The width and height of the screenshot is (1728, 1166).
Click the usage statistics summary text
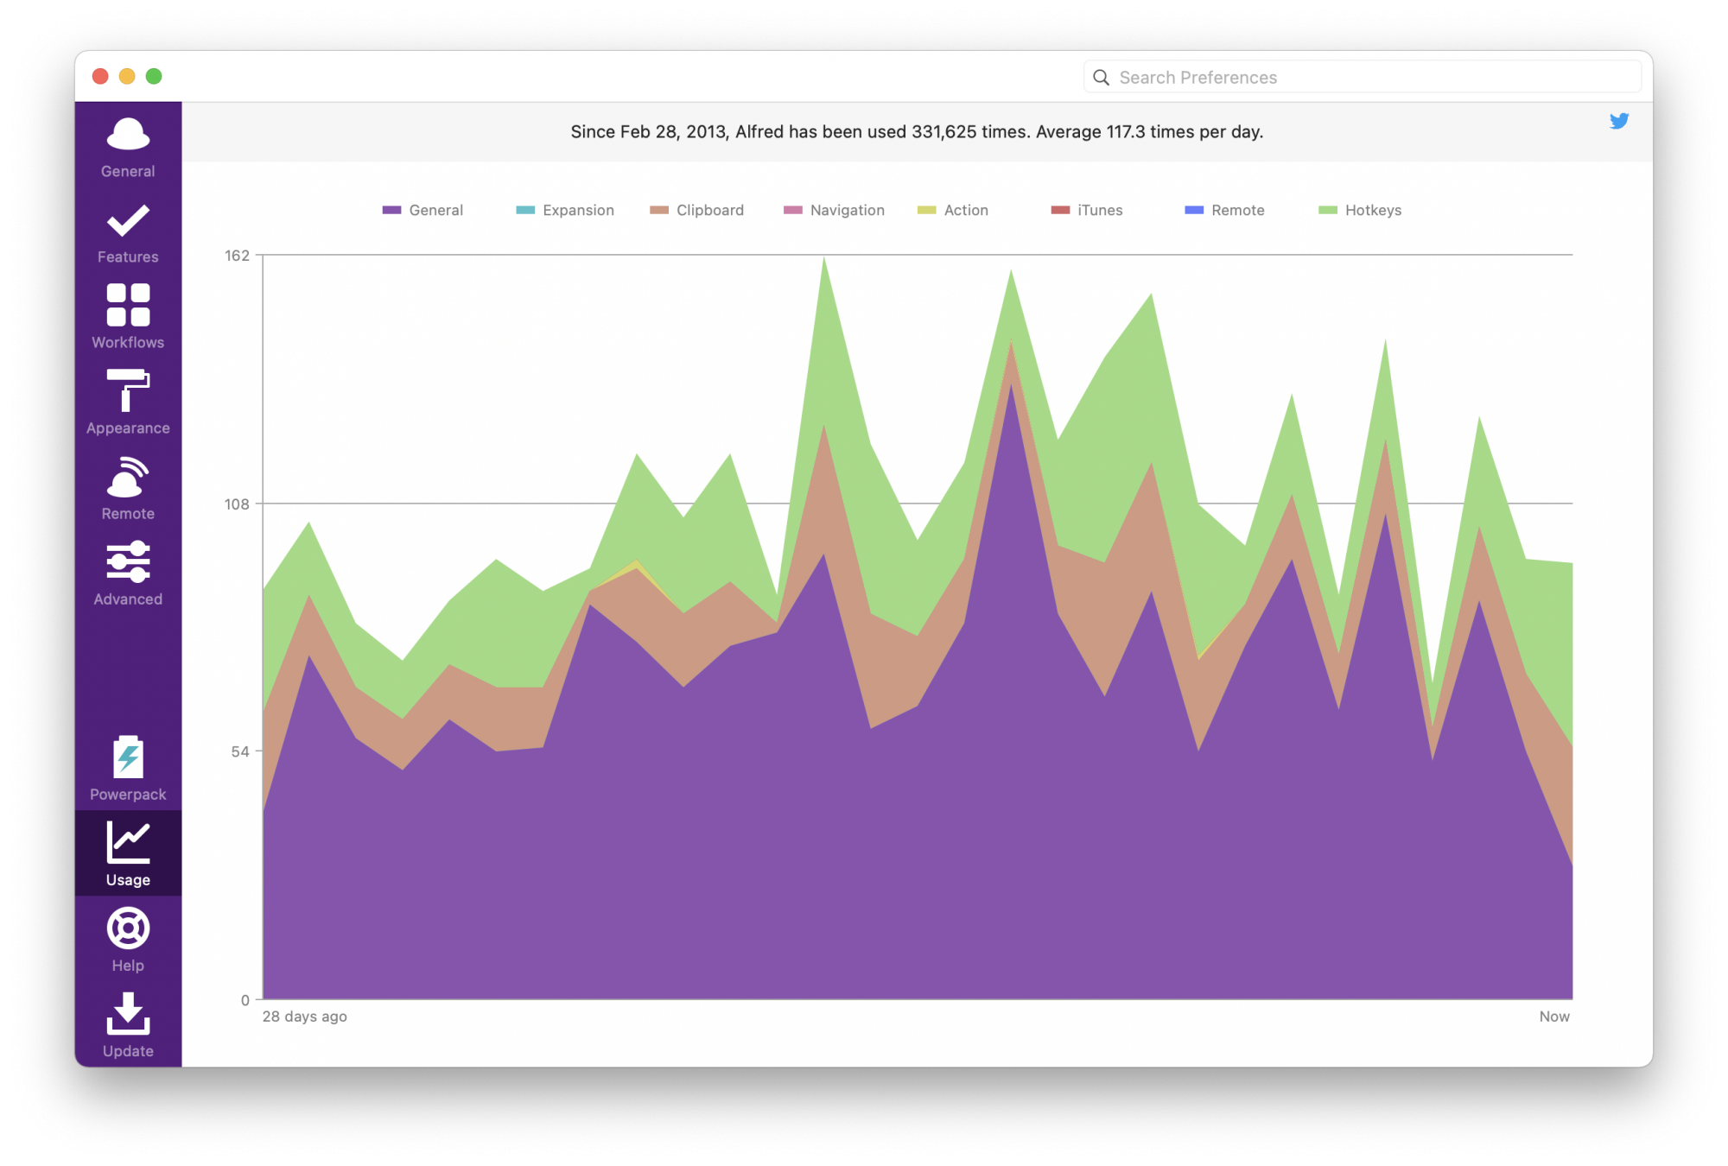(917, 131)
